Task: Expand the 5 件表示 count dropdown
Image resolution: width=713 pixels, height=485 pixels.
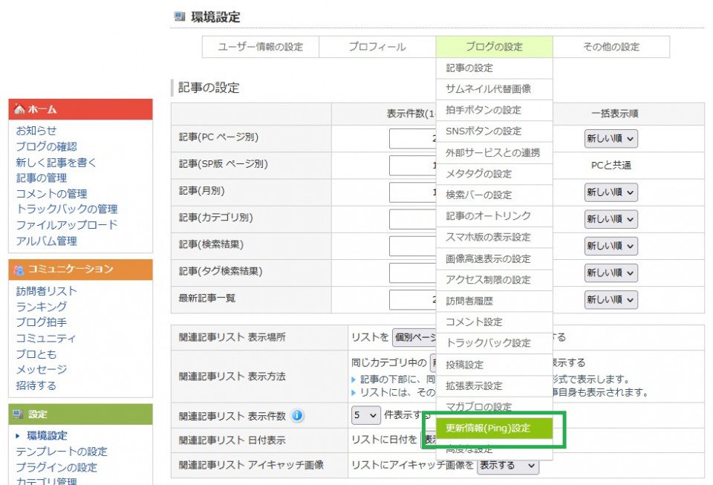Action: click(365, 415)
